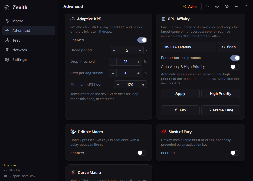Decrease the Grace period value
The height and width of the screenshot is (181, 253).
[x=114, y=50]
